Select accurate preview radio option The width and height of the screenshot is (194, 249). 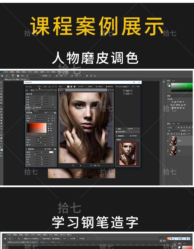click(107, 87)
